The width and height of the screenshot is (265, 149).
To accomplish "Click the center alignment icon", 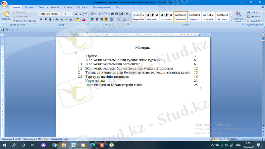I will (x=97, y=20).
